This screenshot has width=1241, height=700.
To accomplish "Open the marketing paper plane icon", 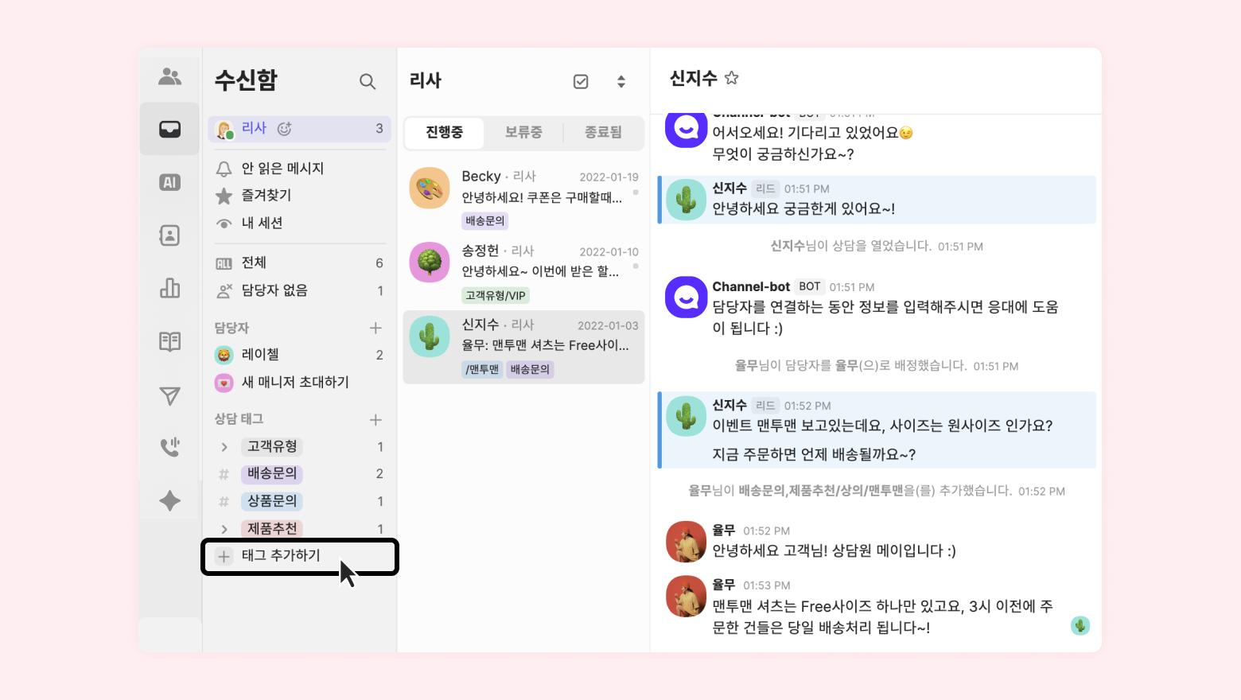I will coord(169,395).
